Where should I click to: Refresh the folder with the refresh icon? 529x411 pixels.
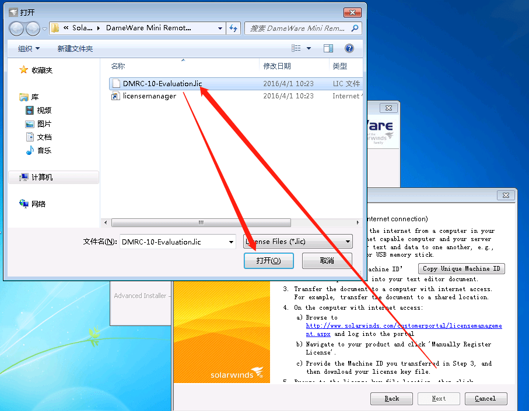coord(233,29)
